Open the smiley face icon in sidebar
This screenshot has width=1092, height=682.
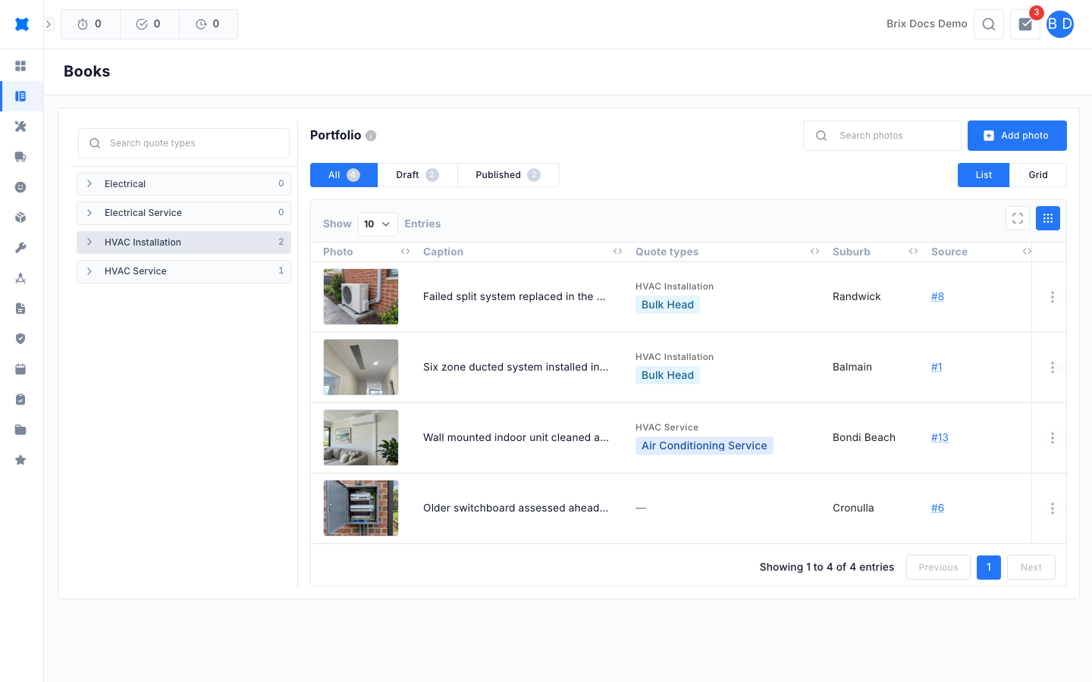tap(20, 187)
